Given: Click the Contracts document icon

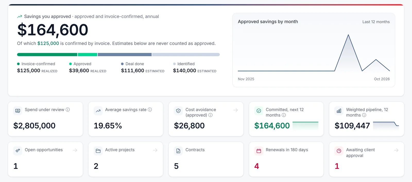Looking at the screenshot, I should [178, 151].
